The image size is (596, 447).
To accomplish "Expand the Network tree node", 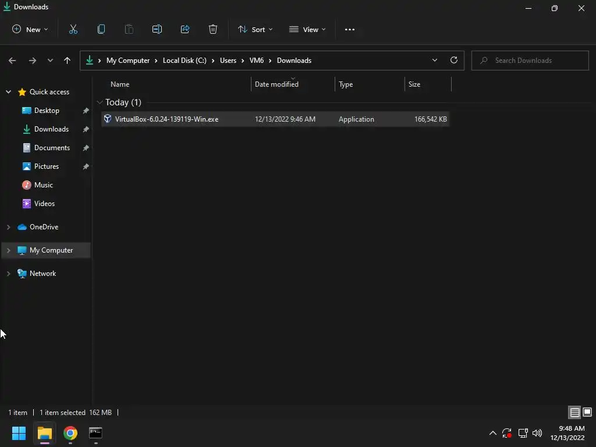I will point(8,274).
